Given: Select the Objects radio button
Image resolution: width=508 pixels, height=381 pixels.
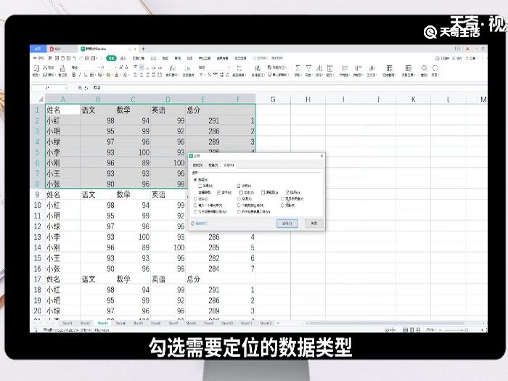Looking at the screenshot, I should (282, 205).
